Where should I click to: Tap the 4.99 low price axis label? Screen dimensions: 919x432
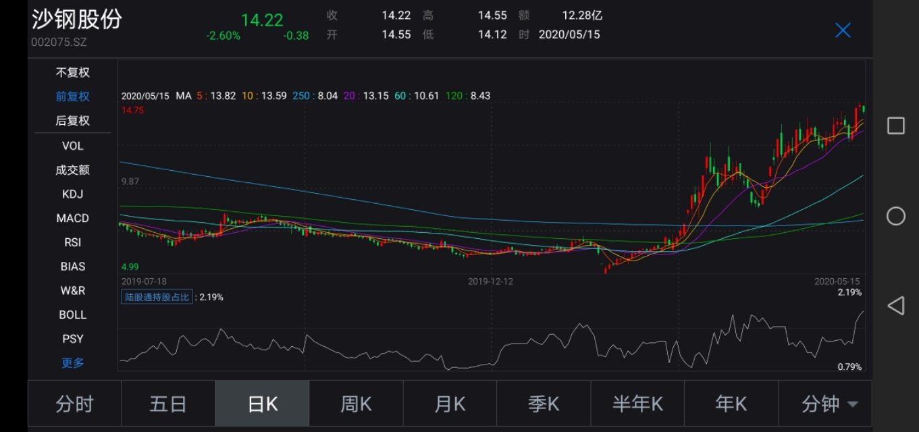[130, 267]
